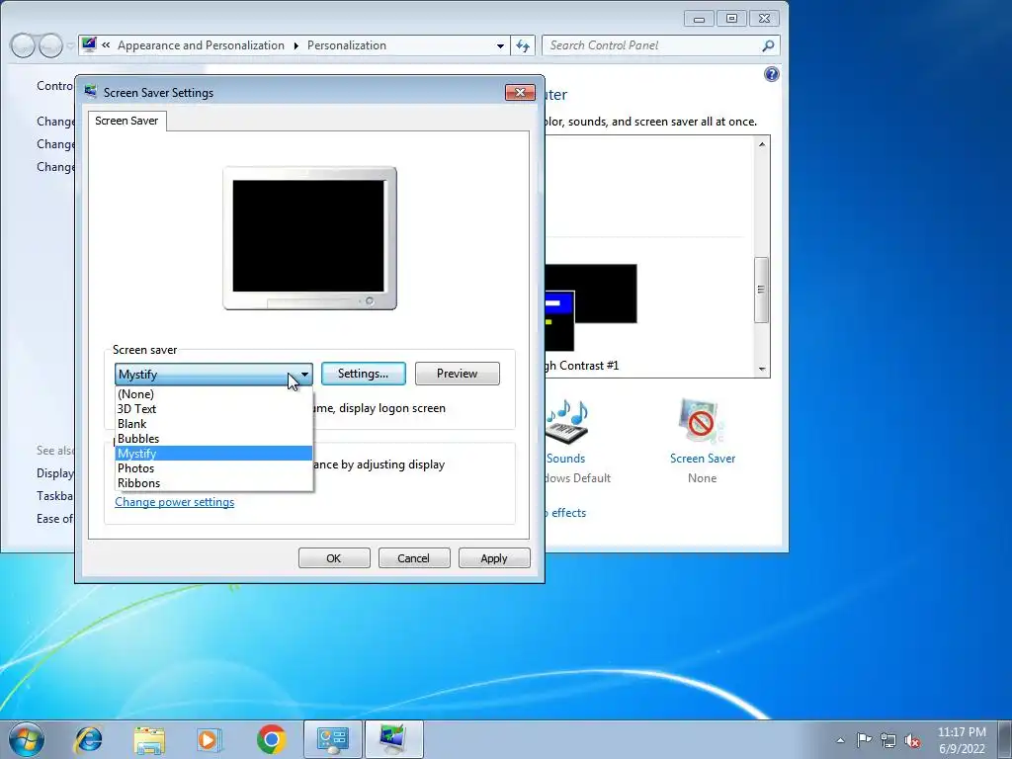Image resolution: width=1012 pixels, height=759 pixels.
Task: Choose Photos from the screen saver list
Action: [x=213, y=467]
